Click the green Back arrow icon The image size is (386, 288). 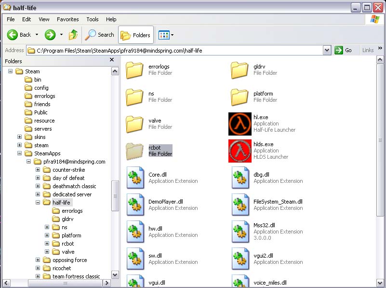tap(13, 35)
